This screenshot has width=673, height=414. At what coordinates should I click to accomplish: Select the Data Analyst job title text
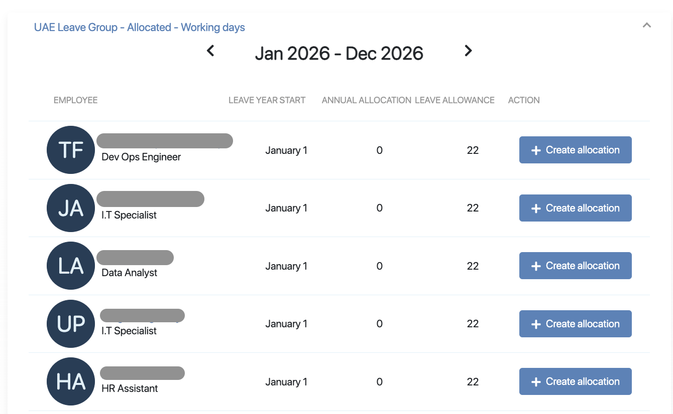pos(129,273)
